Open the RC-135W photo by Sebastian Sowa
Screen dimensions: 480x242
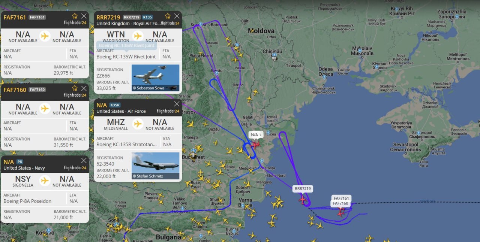click(156, 78)
